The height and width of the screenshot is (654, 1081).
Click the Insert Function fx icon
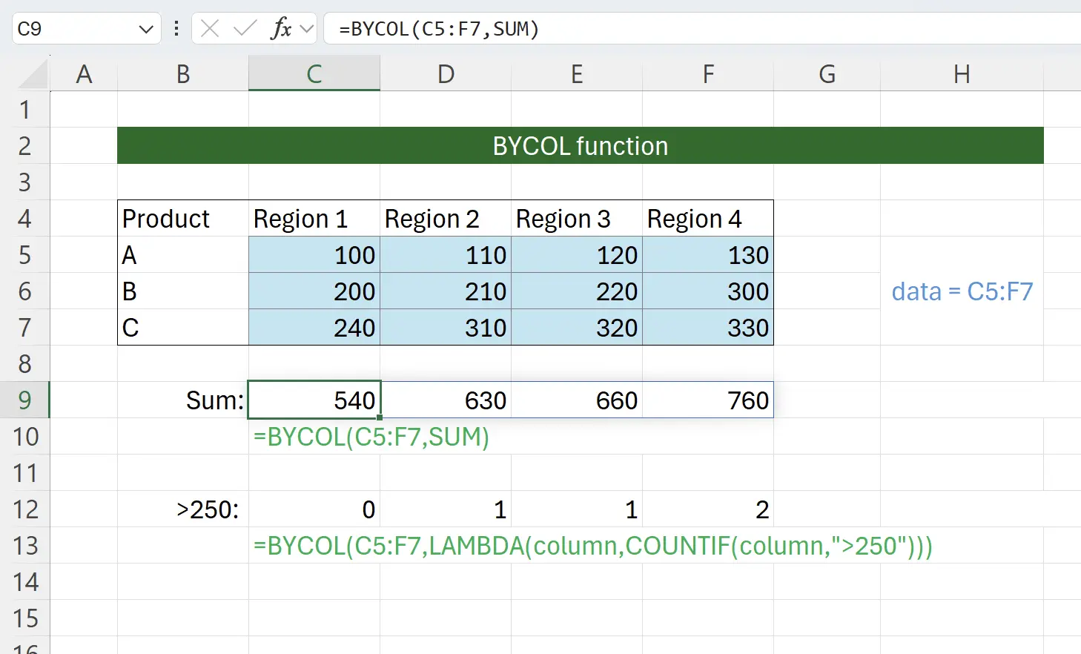coord(281,29)
